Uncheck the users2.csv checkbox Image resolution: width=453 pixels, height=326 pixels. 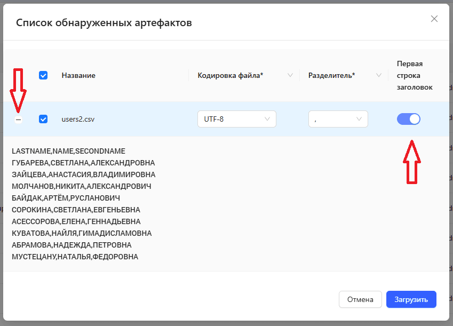(43, 119)
